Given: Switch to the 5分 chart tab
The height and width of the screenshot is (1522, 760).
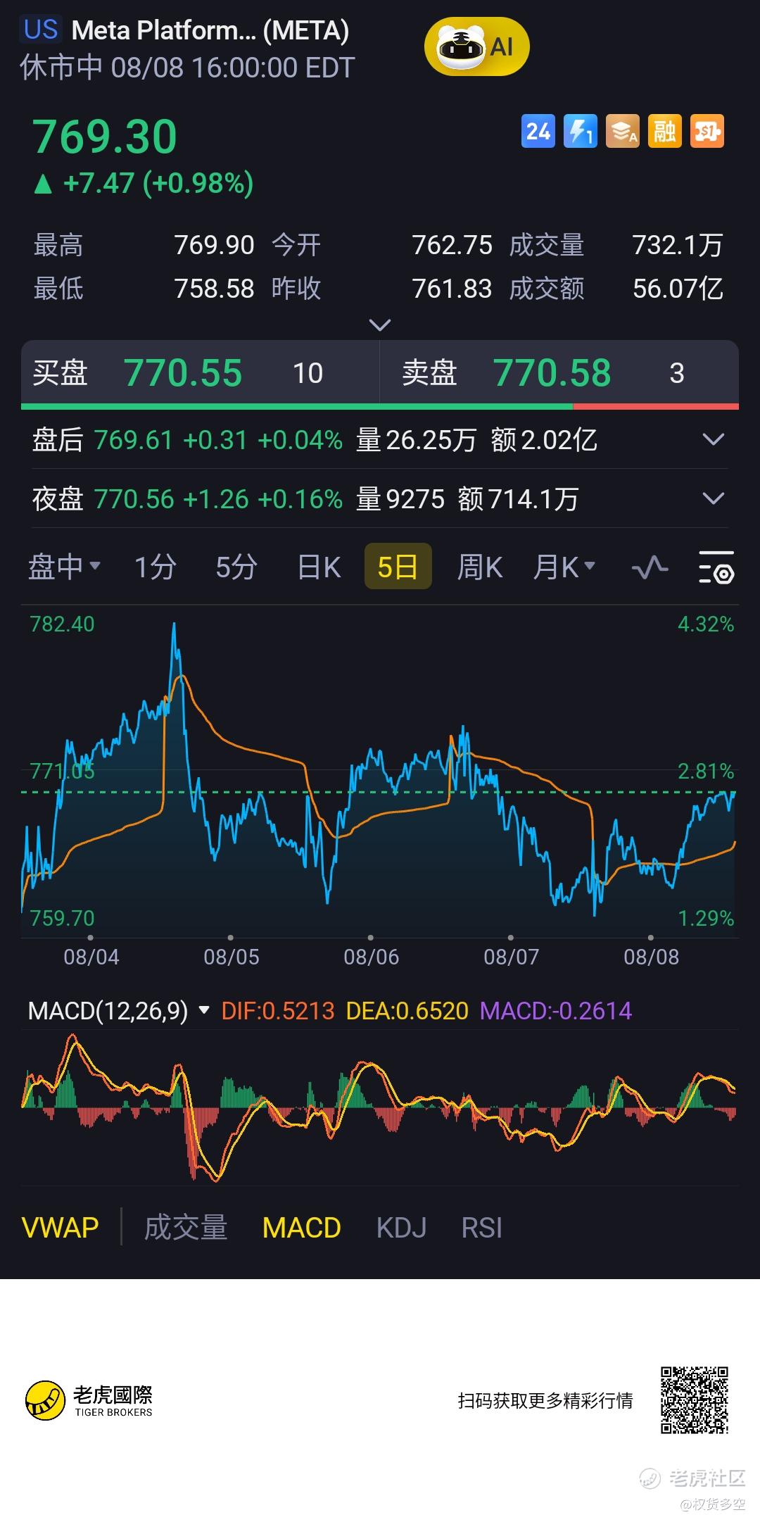Looking at the screenshot, I should click(x=236, y=567).
